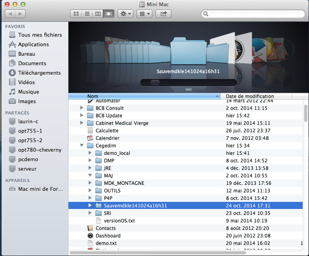Open the arrange items dropdown
The image size is (309, 256).
[144, 14]
